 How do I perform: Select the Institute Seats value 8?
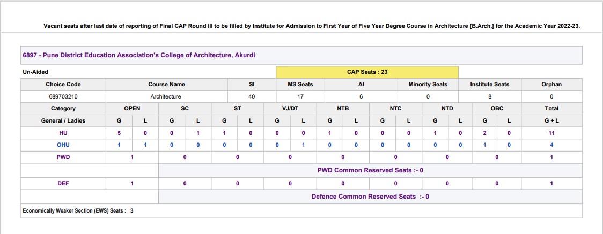490,97
